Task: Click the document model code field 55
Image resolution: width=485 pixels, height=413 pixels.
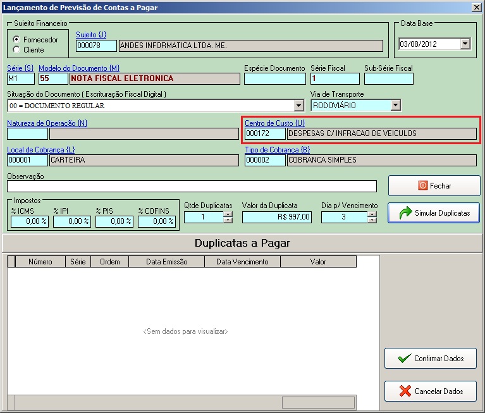Action: [x=53, y=78]
